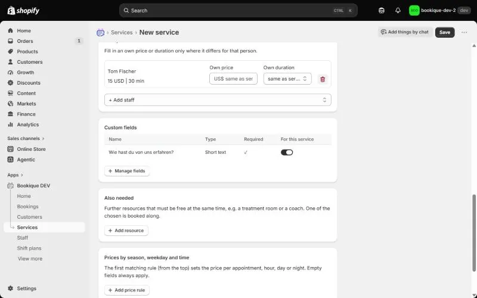Screen dimensions: 477x298
Task: Click the Home house icon in sidebar
Action: 11,31
